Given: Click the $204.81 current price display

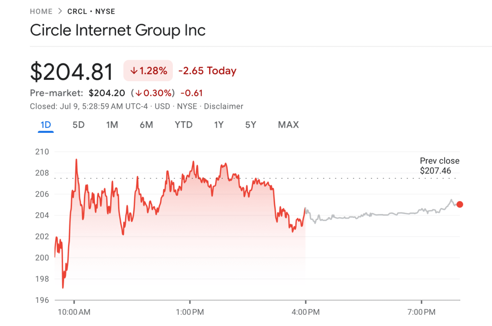Looking at the screenshot, I should (x=71, y=71).
